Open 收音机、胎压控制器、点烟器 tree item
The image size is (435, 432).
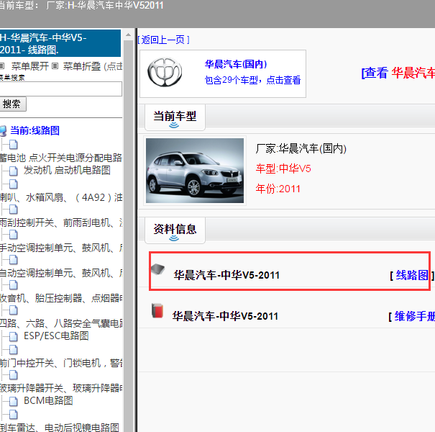pos(60,298)
